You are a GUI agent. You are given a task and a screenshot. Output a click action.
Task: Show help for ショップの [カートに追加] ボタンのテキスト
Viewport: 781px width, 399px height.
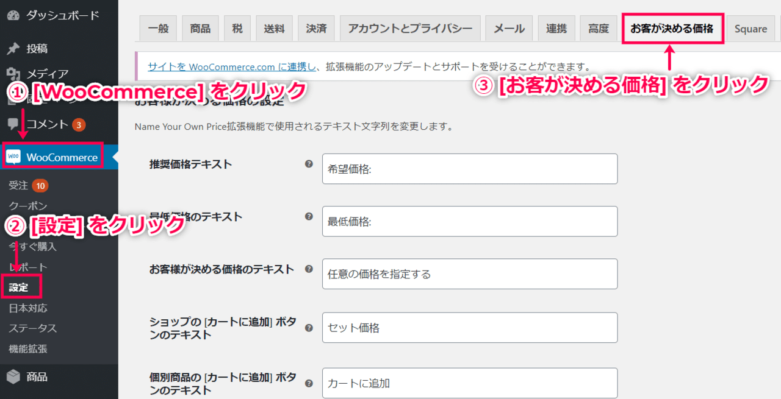coord(309,328)
